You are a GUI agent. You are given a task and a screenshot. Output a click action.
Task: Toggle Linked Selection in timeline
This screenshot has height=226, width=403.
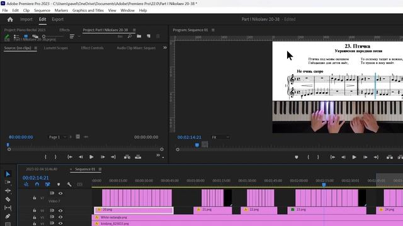pyautogui.click(x=48, y=184)
